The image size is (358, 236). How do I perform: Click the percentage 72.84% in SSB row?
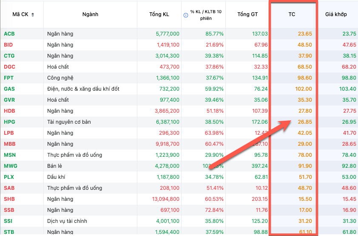point(214,210)
